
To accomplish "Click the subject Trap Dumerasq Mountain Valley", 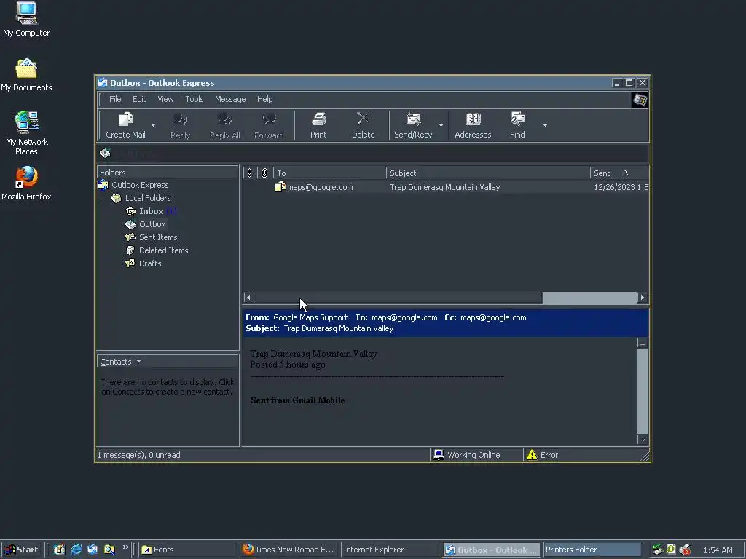I will pyautogui.click(x=445, y=187).
